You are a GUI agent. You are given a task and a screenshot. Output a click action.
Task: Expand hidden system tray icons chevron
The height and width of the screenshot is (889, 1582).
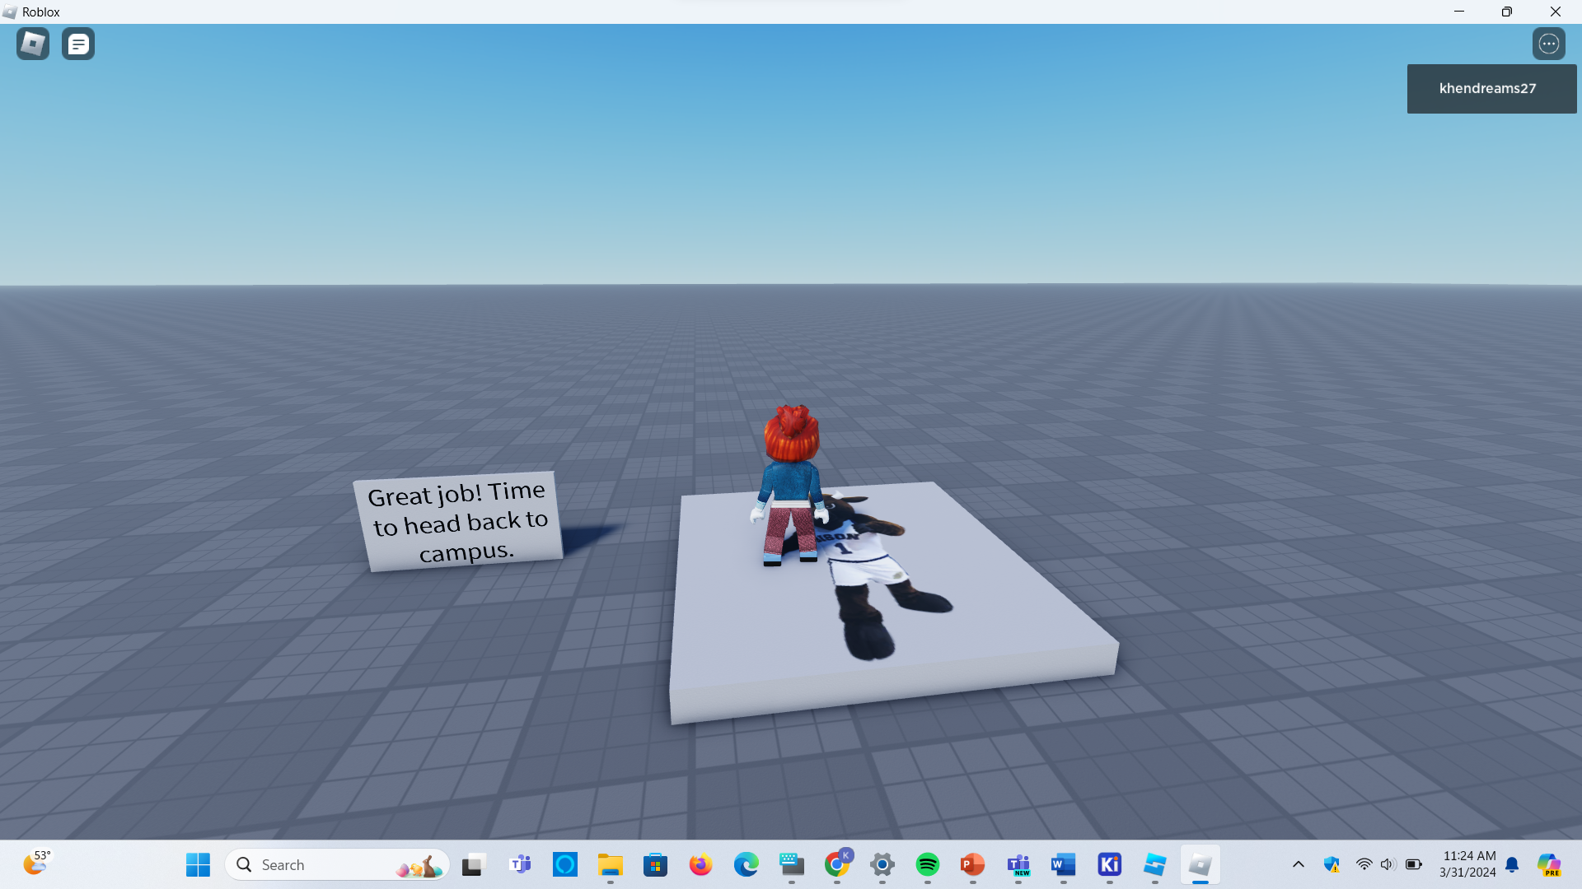click(1299, 864)
